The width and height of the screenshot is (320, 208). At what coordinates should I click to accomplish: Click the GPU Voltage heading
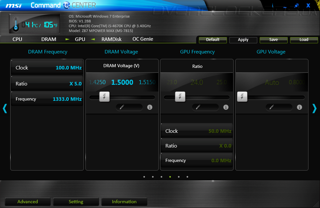[x=271, y=52]
